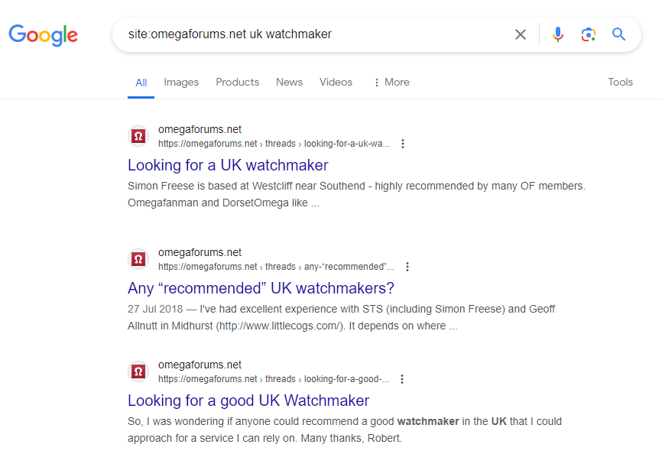The height and width of the screenshot is (454, 662).
Task: Open "Any recommended UK watchmakers?" result
Action: (261, 288)
